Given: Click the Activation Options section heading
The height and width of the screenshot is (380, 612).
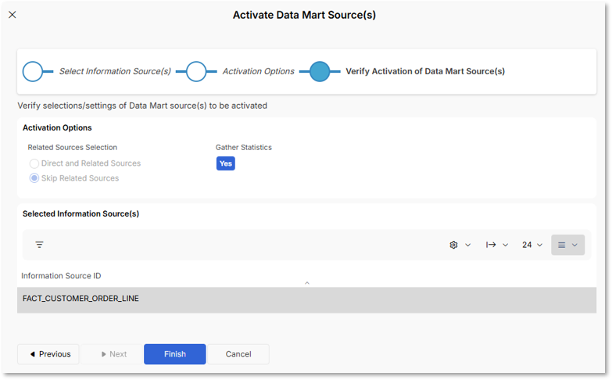Looking at the screenshot, I should (57, 127).
